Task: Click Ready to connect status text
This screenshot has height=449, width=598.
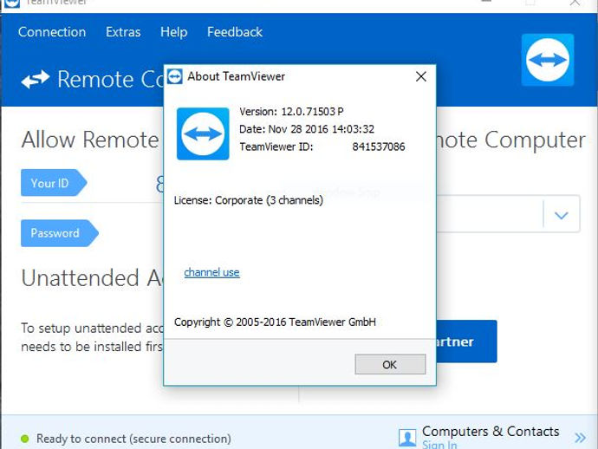Action: (x=133, y=439)
